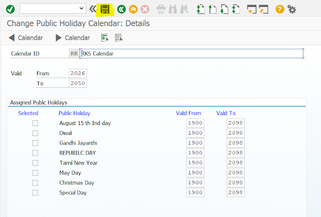321x217 pixels.
Task: Click the Save floppy disk icon
Action: coord(105,9)
